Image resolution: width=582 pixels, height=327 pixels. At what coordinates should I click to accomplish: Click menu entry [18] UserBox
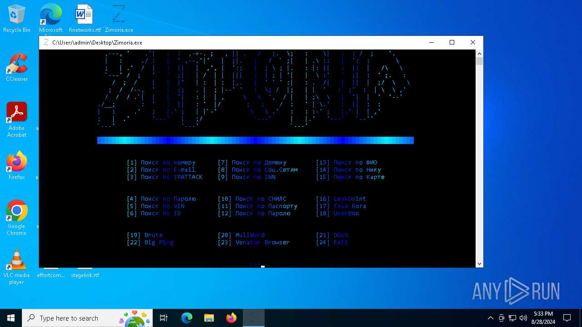tap(337, 213)
